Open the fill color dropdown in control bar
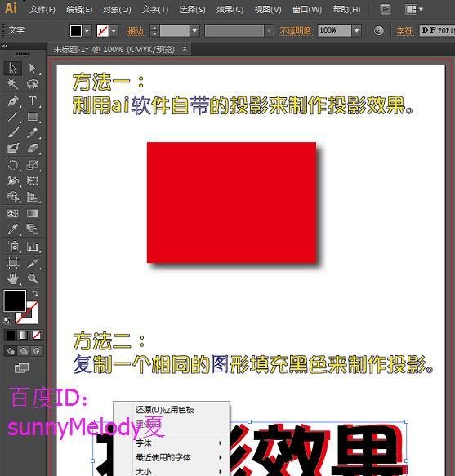This screenshot has width=455, height=476. pos(87,31)
